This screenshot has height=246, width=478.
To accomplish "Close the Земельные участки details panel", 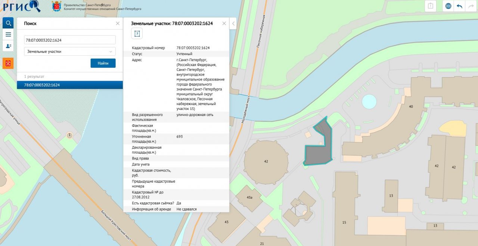I will 224,23.
